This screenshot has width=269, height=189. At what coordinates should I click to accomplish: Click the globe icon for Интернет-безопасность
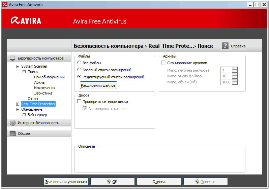click(x=12, y=123)
